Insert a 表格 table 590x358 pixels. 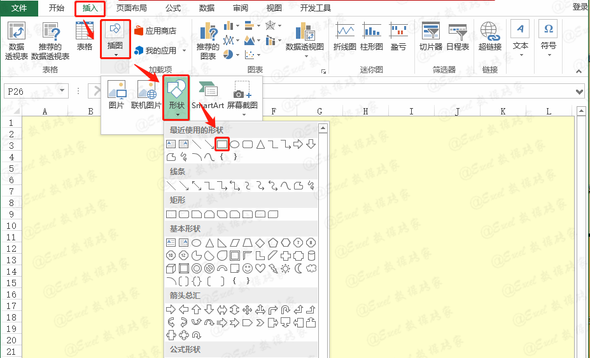coord(85,36)
